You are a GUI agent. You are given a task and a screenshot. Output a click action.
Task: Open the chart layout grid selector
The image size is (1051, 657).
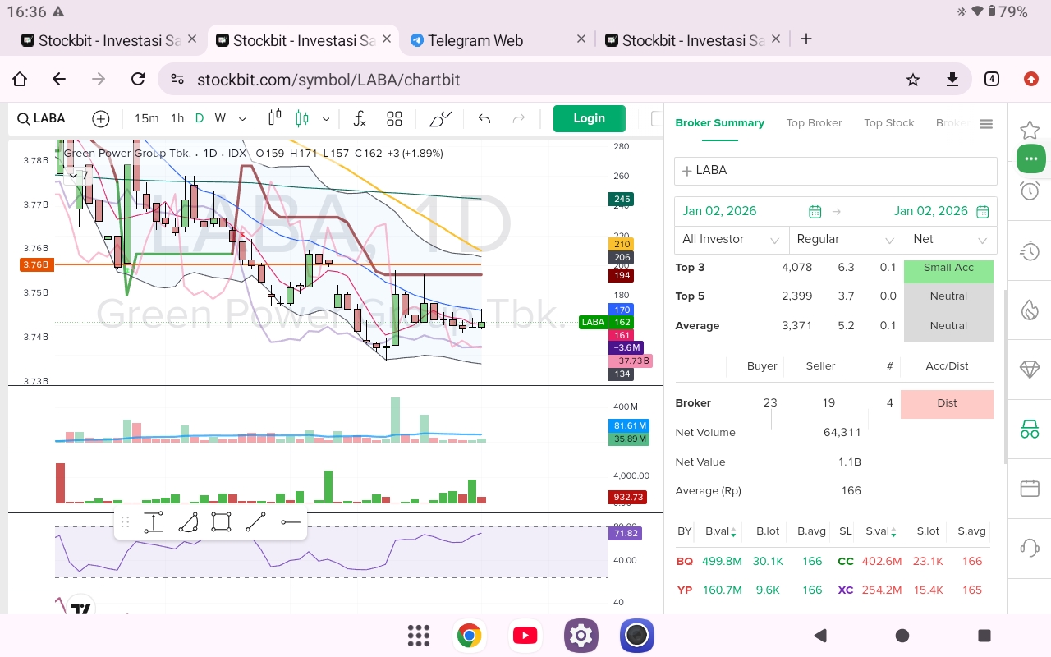pos(394,119)
